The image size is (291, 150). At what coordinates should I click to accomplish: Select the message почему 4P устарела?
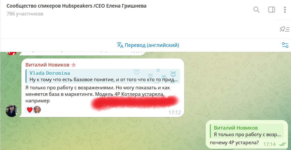pyautogui.click(x=234, y=143)
